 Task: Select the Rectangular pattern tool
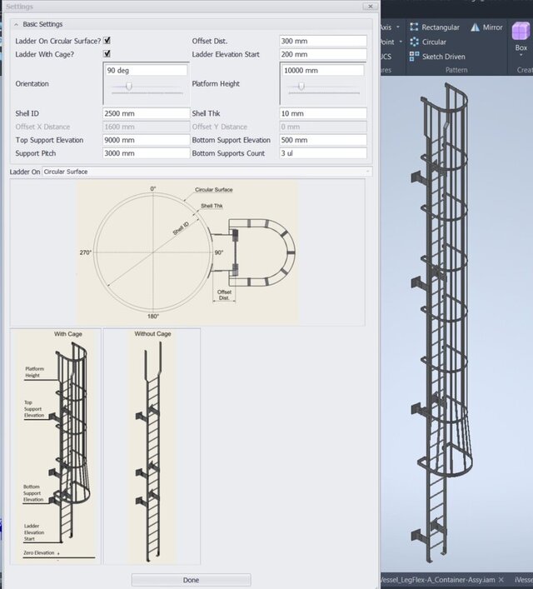[x=440, y=27]
